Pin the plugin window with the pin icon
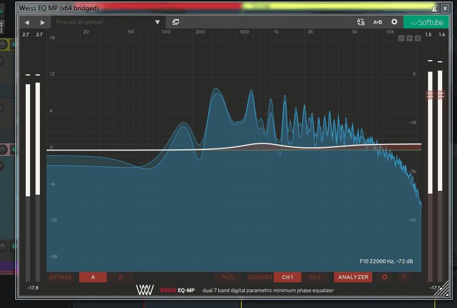Image resolution: width=457 pixels, height=308 pixels. pyautogui.click(x=434, y=8)
